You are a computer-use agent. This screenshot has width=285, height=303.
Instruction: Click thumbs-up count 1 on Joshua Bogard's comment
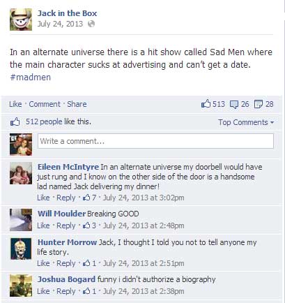(89, 291)
